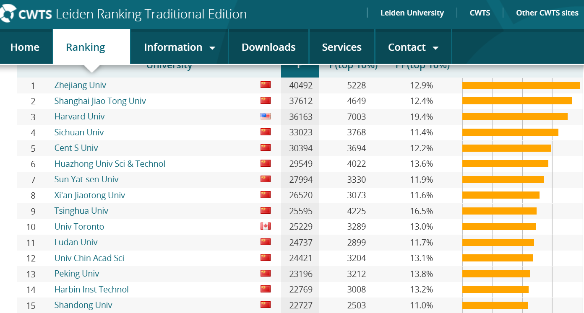
Task: Click the China flag in Tsinghua Univ row
Action: (265, 211)
